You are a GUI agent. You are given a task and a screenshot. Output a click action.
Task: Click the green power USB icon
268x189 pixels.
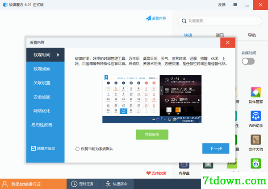tap(255, 164)
